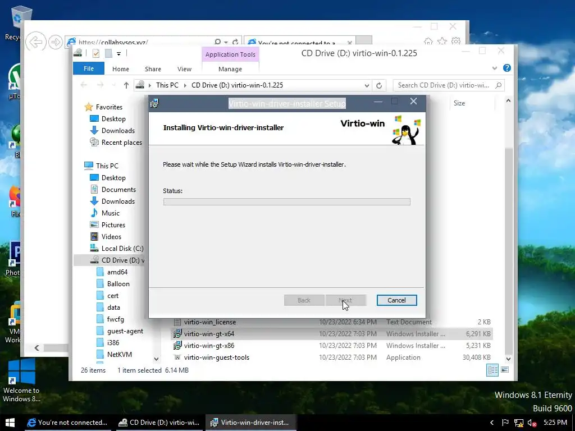This screenshot has height=431, width=575.
Task: Open the amd64 folder in tree
Action: click(x=117, y=272)
